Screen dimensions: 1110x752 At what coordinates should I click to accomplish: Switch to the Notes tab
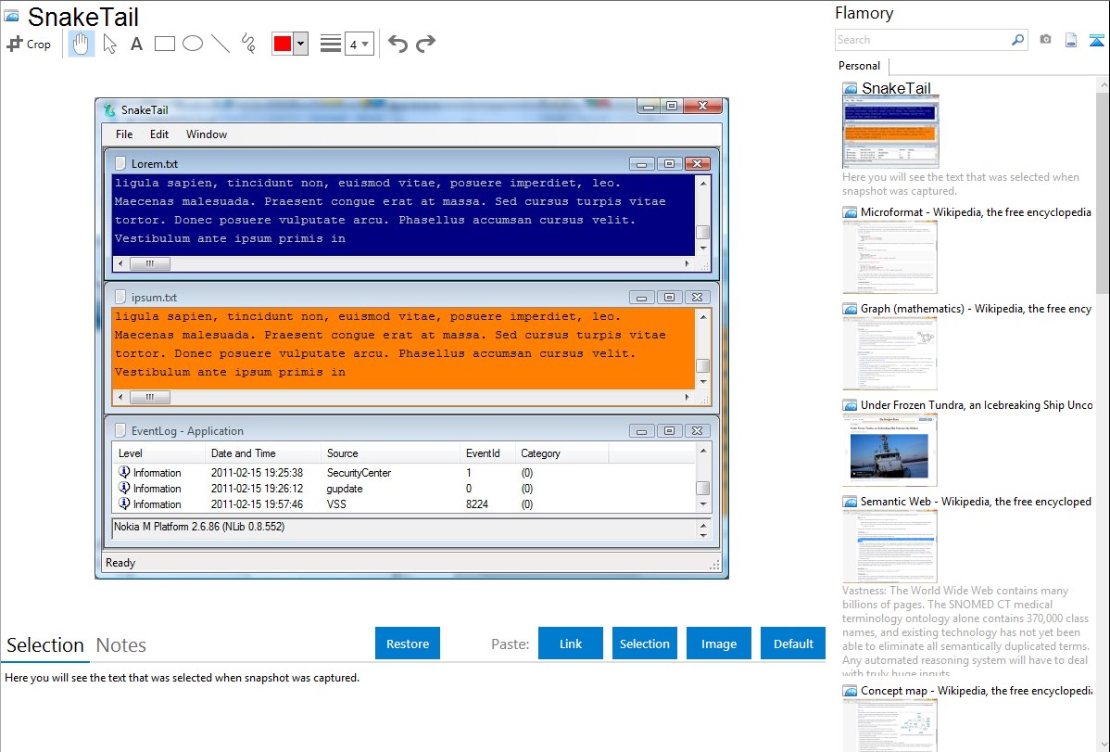point(121,645)
